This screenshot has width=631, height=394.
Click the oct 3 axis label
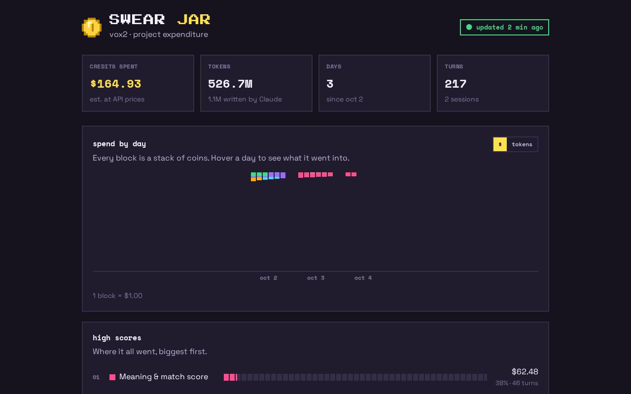pos(316,278)
